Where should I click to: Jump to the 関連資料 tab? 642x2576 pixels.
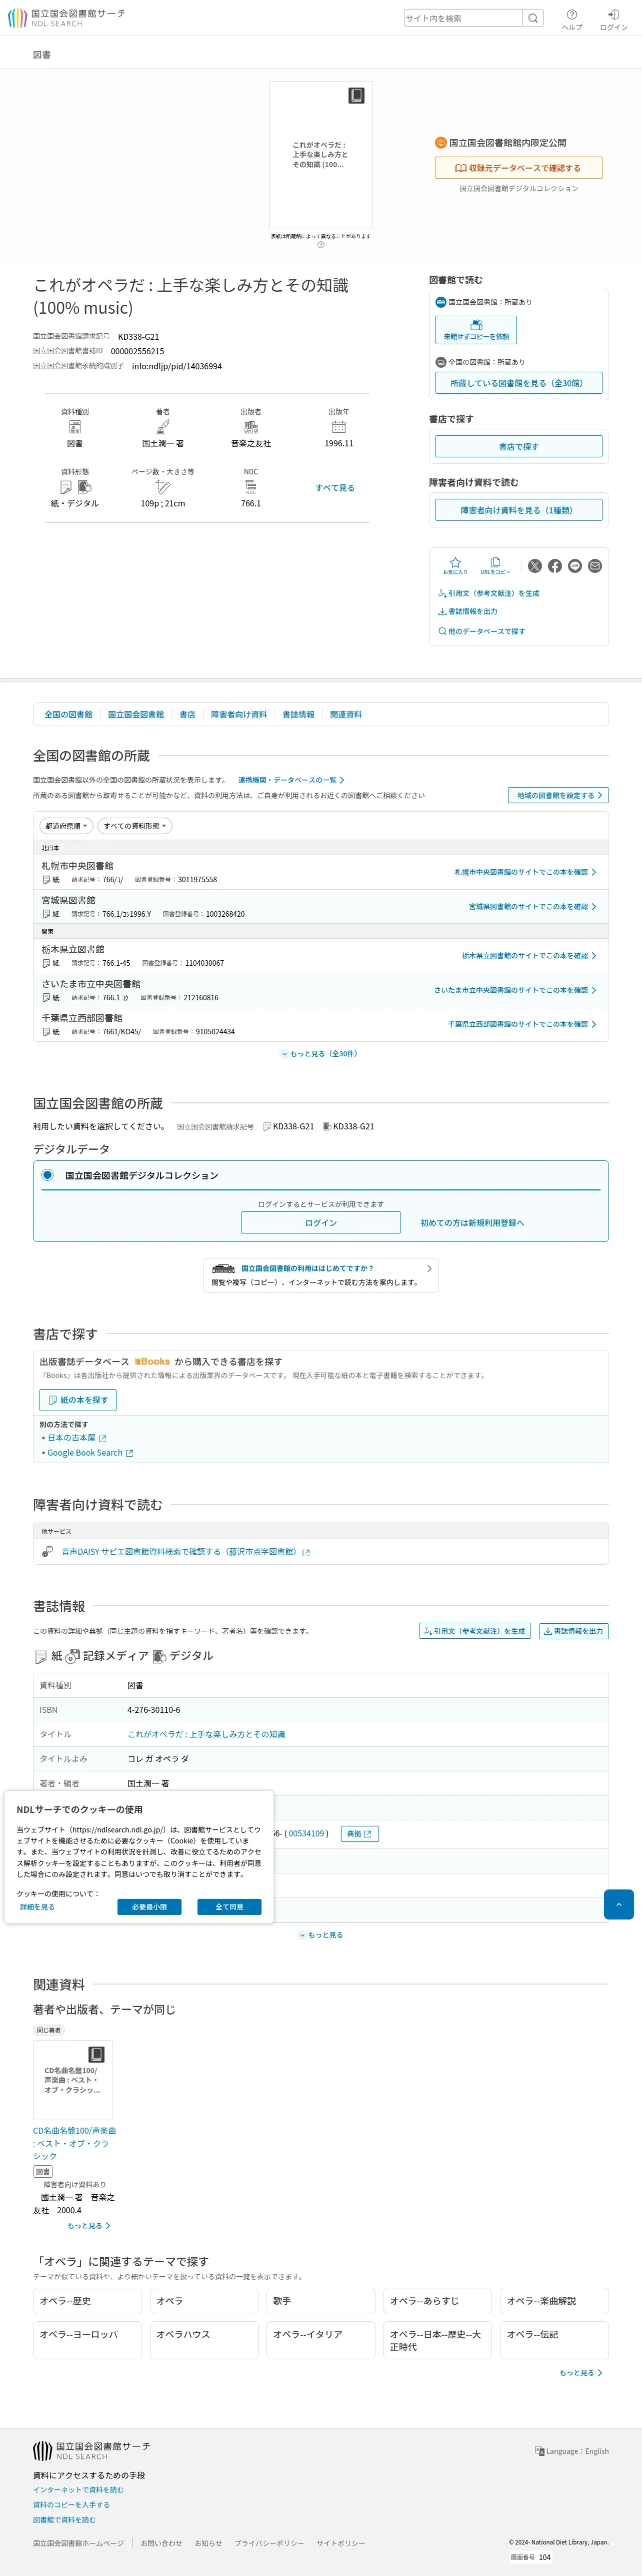[x=346, y=714]
